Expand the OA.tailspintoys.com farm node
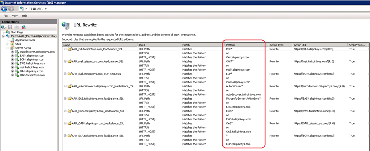The image size is (370, 151). tap(12, 71)
